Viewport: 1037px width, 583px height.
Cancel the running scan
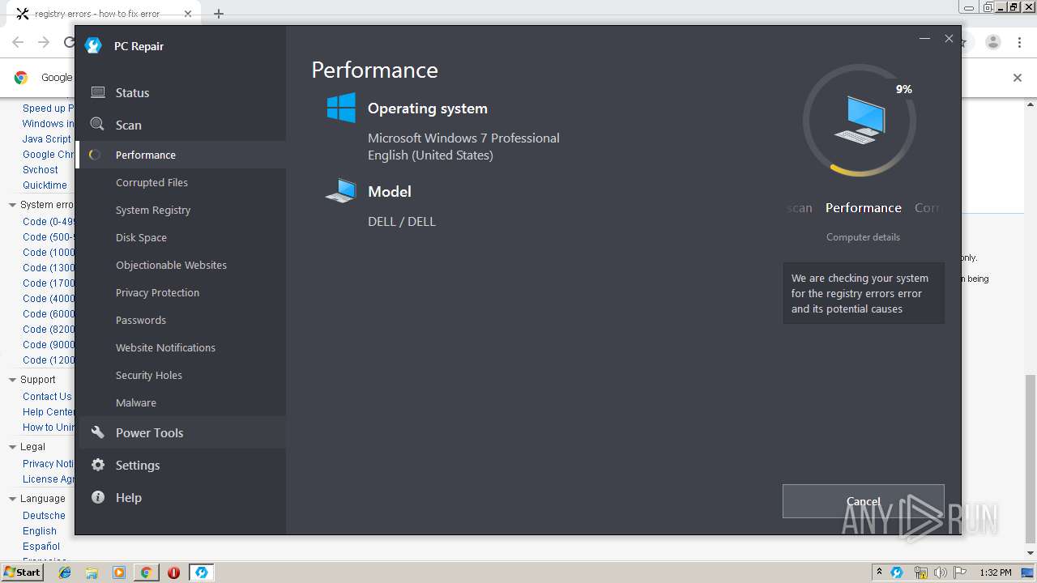[x=864, y=501]
